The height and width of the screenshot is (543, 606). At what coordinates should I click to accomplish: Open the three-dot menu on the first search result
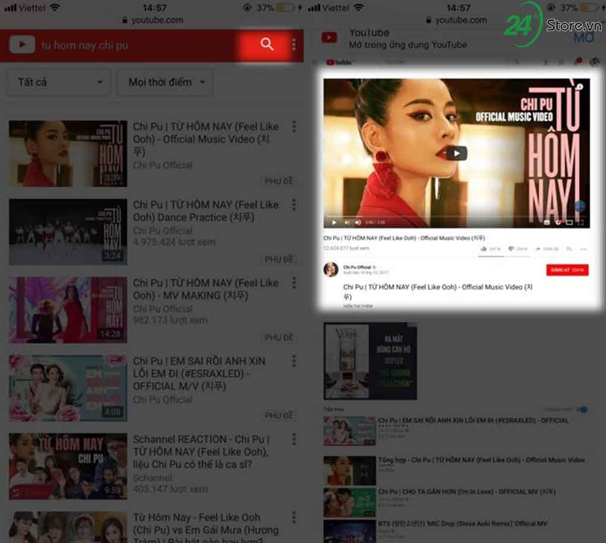coord(293,126)
